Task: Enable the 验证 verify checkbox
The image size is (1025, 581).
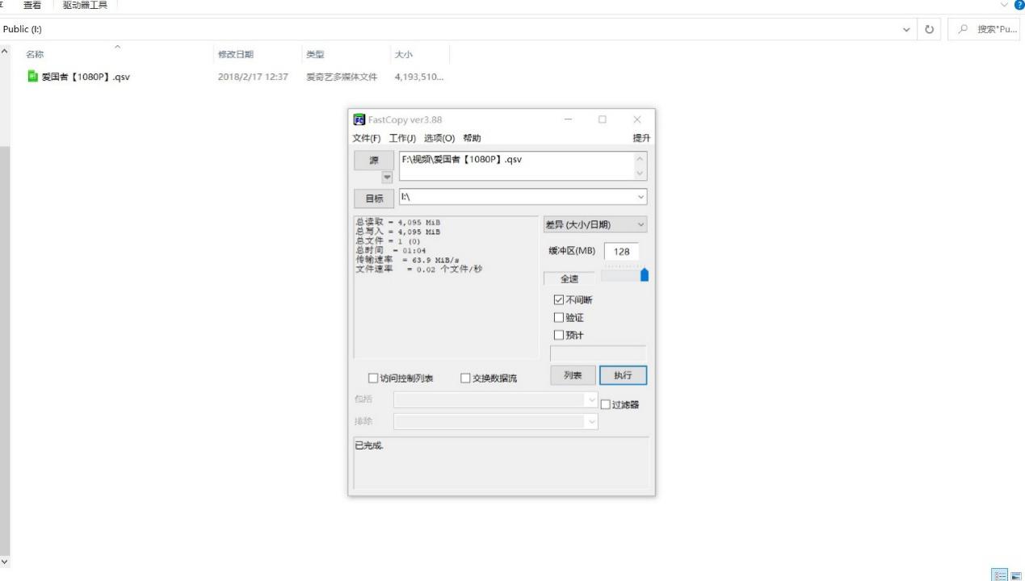Action: (x=559, y=317)
